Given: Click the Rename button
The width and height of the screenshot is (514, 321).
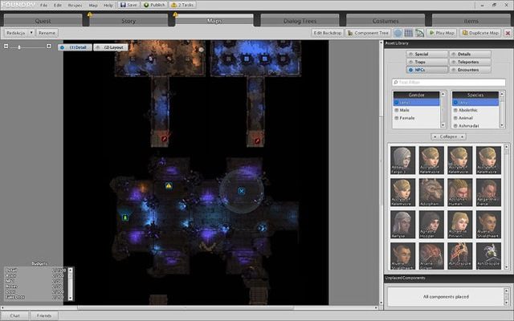Looking at the screenshot, I should 47,33.
